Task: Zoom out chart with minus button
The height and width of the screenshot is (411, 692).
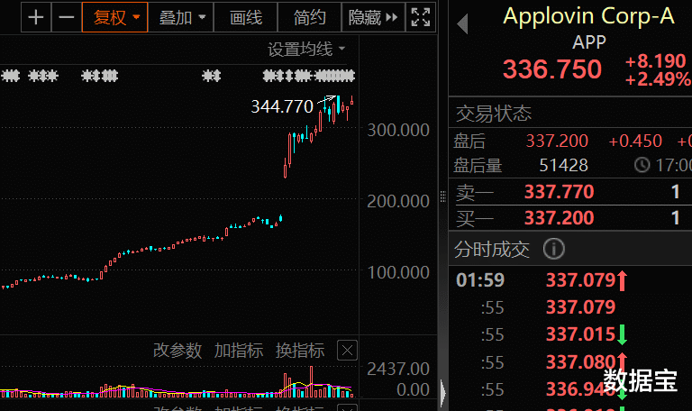Action: click(x=66, y=17)
